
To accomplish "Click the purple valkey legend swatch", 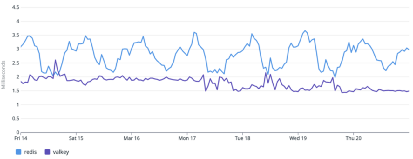I will [48, 152].
